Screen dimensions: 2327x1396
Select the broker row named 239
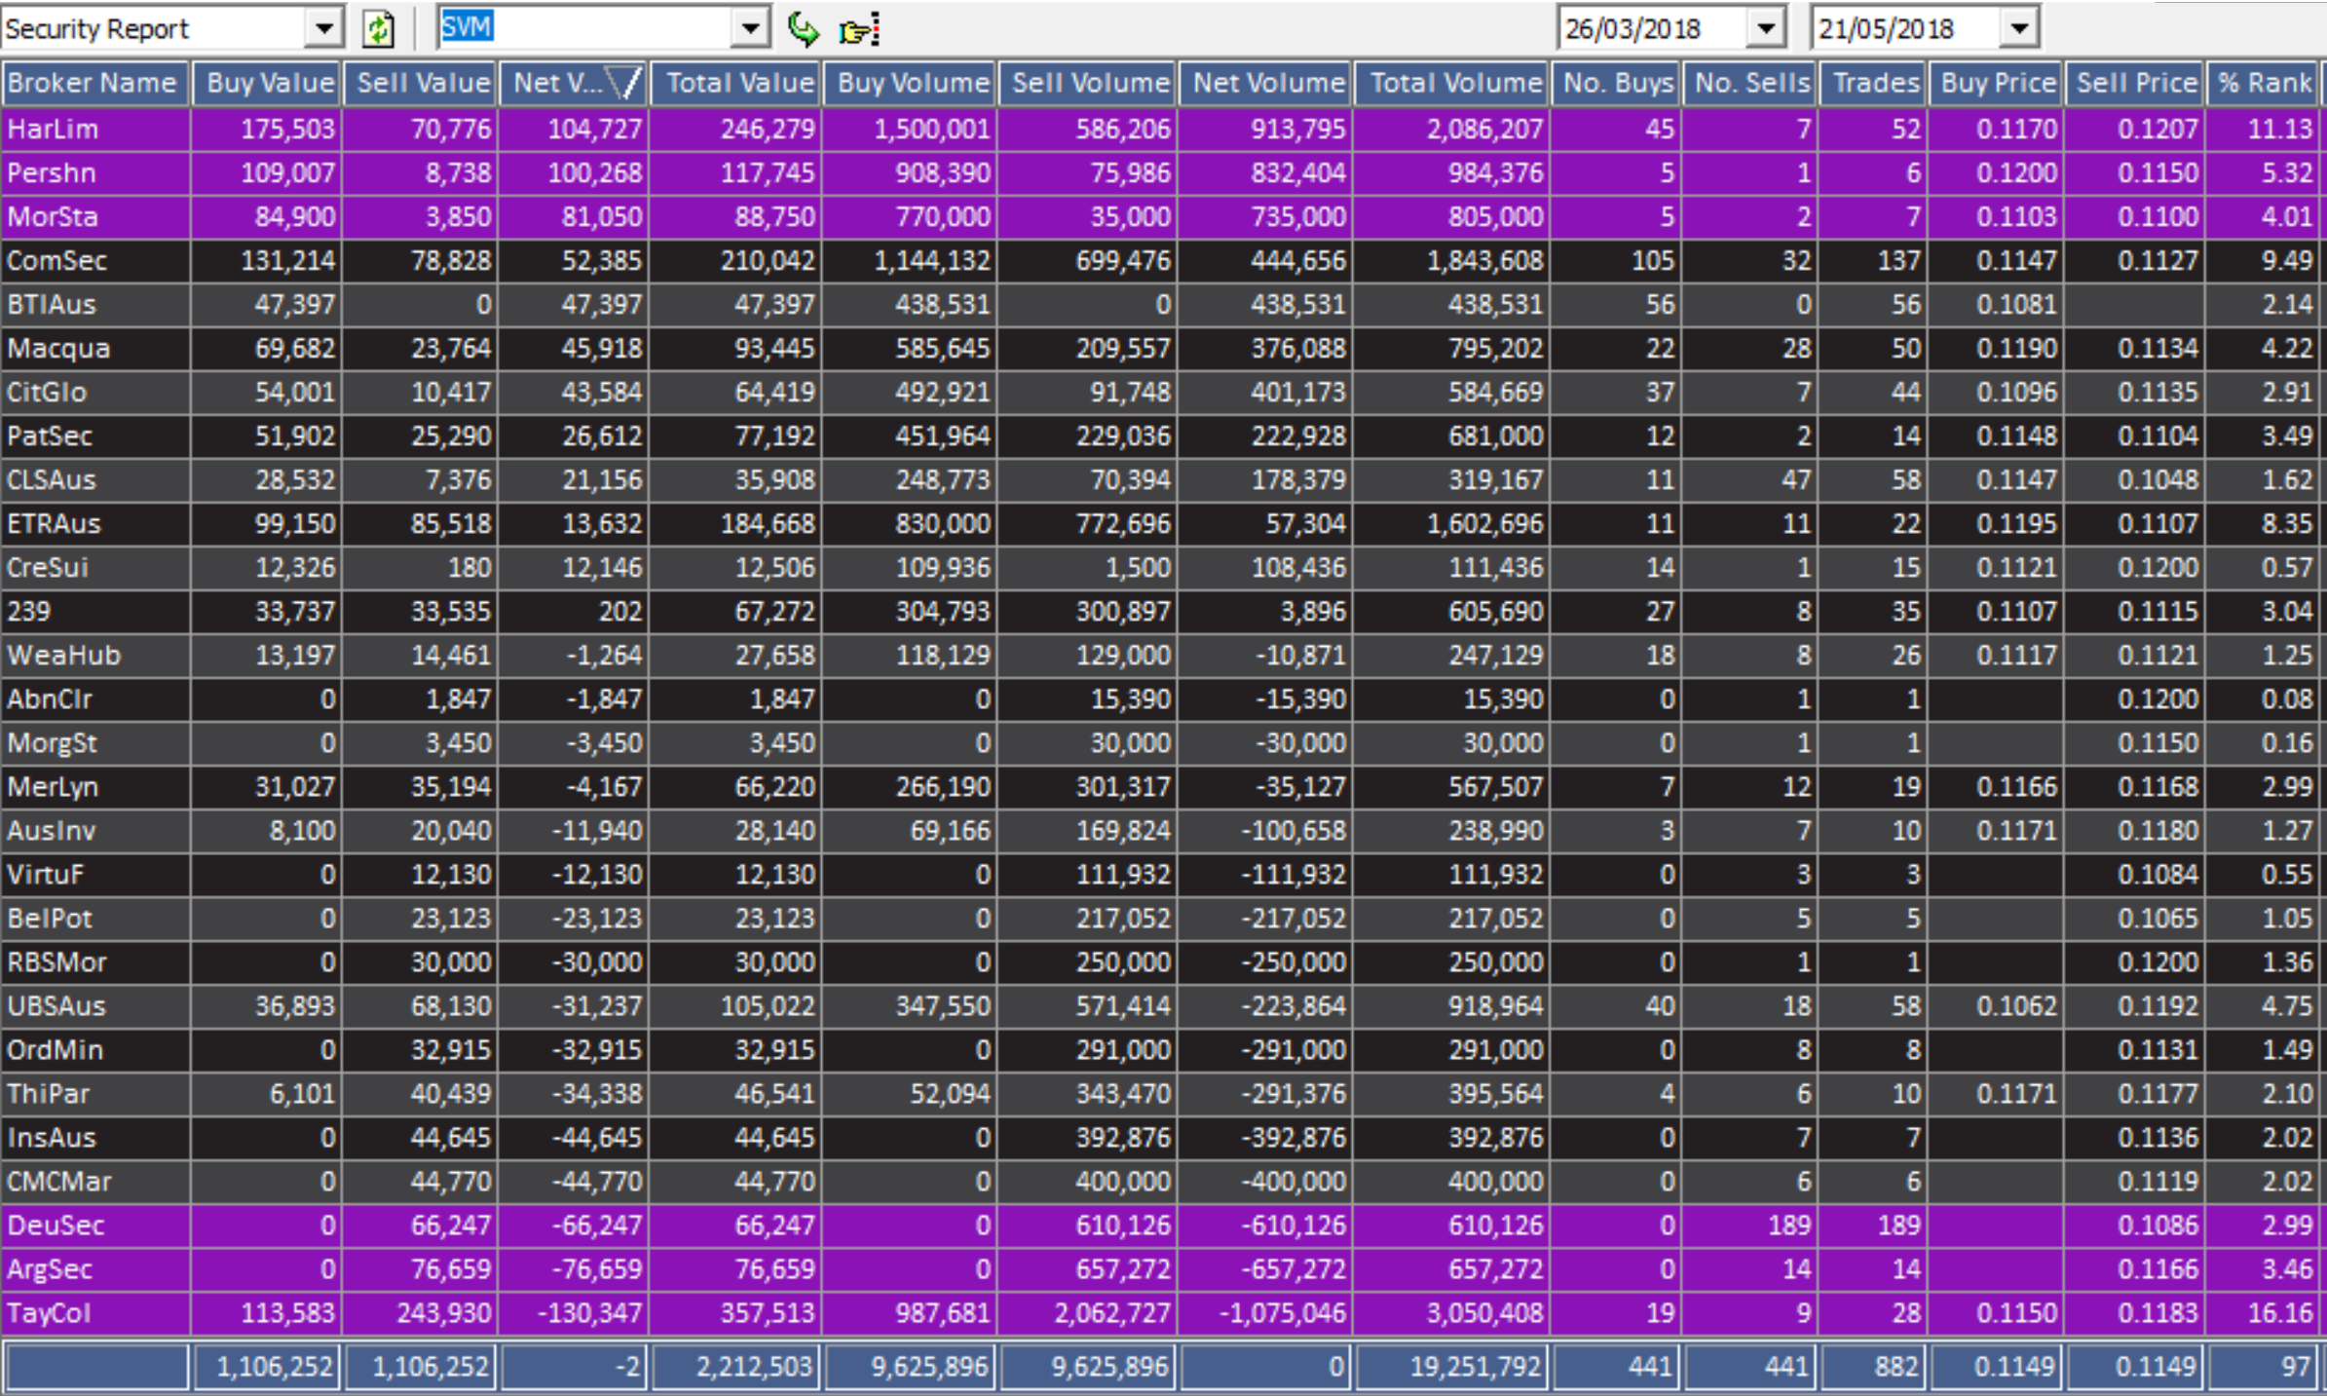tap(95, 611)
